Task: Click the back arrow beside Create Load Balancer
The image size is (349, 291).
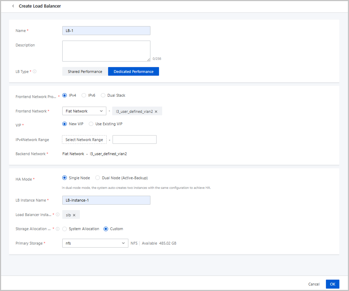Action: click(13, 6)
